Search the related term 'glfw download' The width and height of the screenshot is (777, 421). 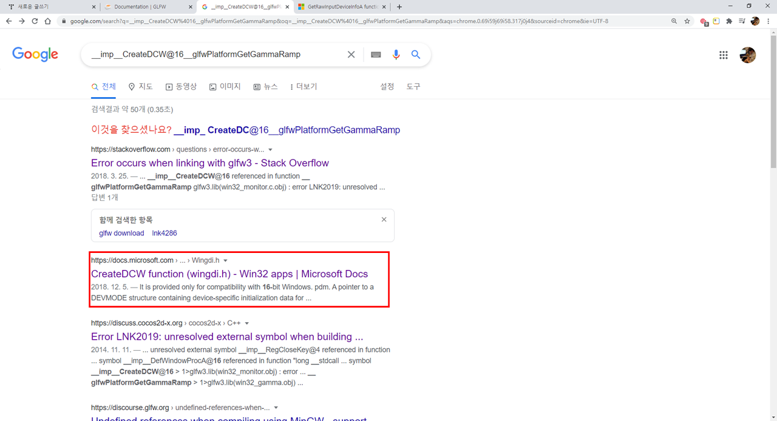pyautogui.click(x=121, y=233)
